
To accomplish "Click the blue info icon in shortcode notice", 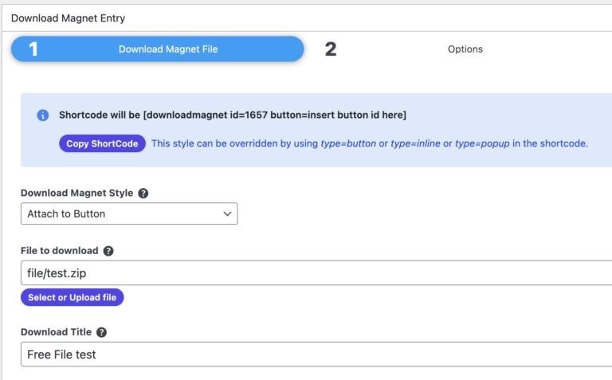I will tap(43, 116).
